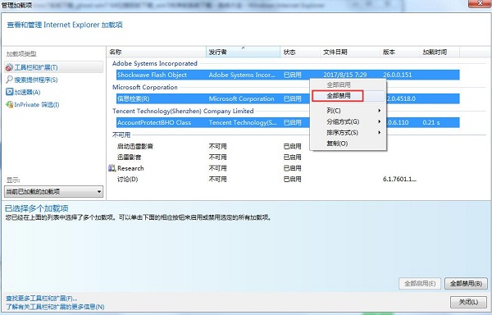The image size is (492, 315).
Task: Click the 加速器(A) icon in sidebar
Action: pos(9,92)
